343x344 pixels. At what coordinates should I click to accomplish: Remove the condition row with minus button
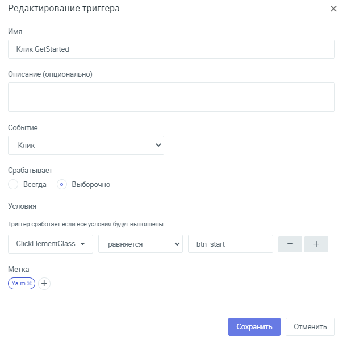[x=290, y=244]
